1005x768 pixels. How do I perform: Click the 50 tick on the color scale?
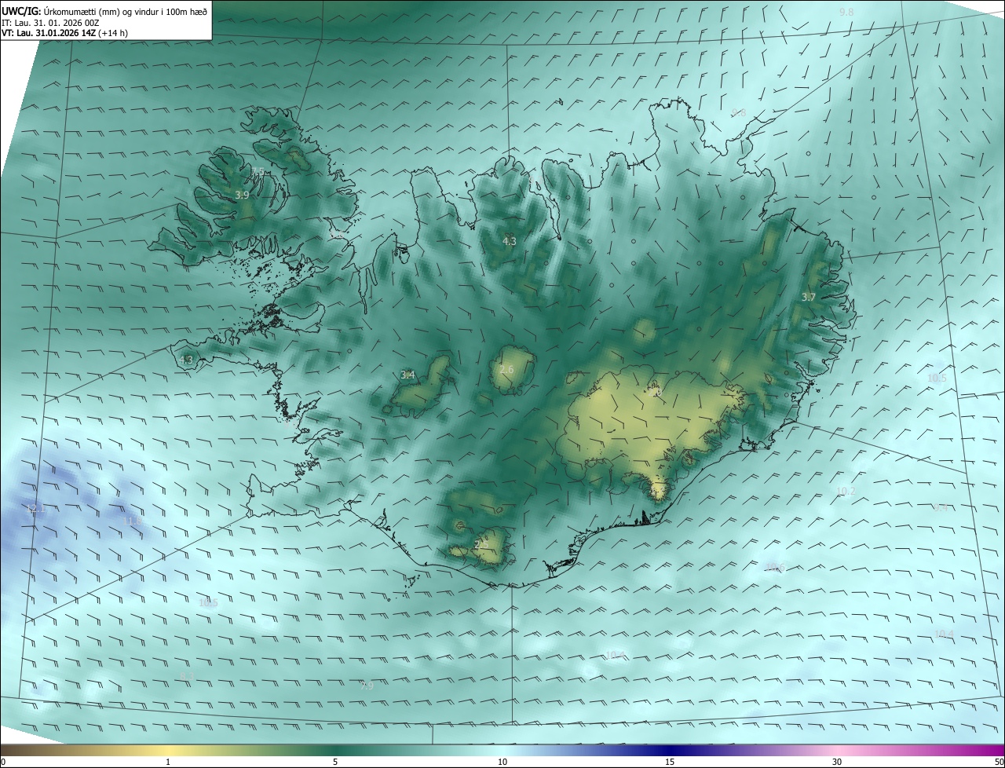pos(1000,762)
